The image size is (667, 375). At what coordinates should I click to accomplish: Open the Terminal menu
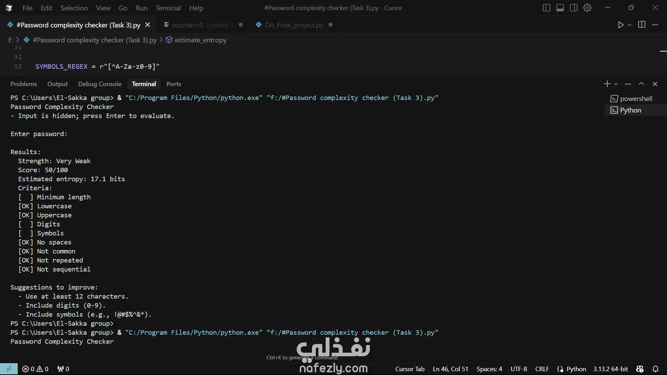pos(168,8)
